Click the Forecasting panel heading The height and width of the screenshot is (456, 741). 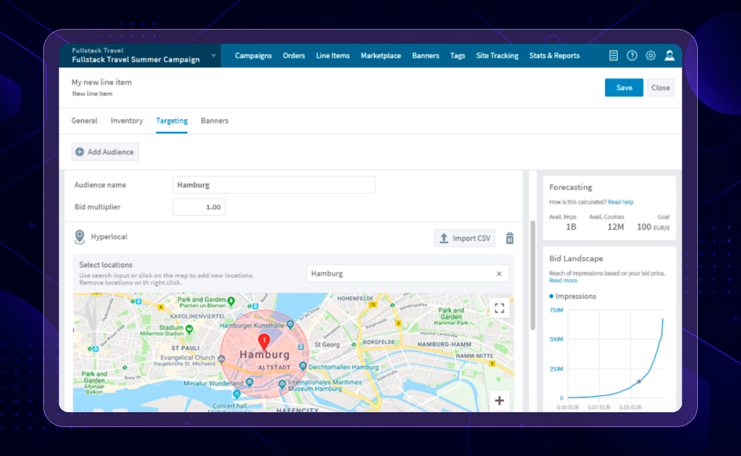pos(571,187)
